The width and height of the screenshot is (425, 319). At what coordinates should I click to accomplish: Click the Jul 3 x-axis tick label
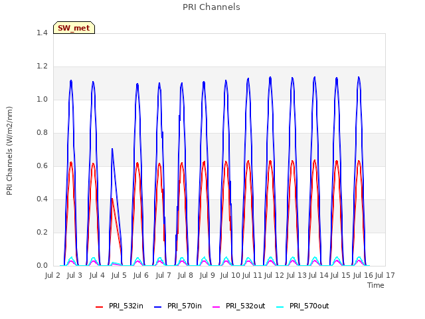pos(74,275)
